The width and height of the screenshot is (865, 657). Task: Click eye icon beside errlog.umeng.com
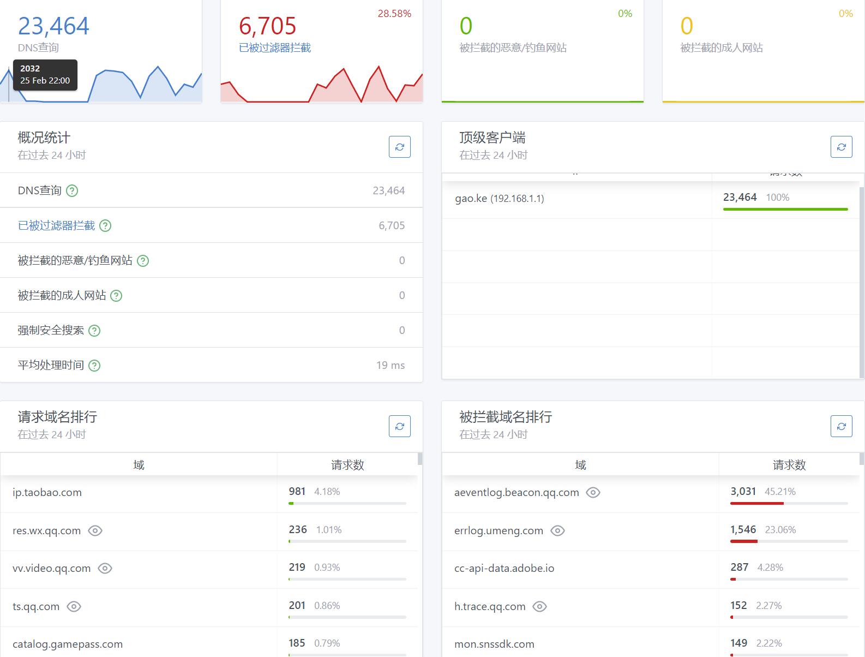click(x=557, y=530)
